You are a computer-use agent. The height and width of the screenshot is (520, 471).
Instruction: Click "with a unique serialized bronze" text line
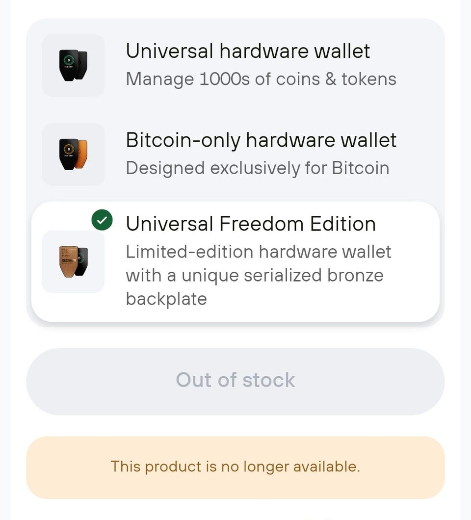tap(254, 275)
